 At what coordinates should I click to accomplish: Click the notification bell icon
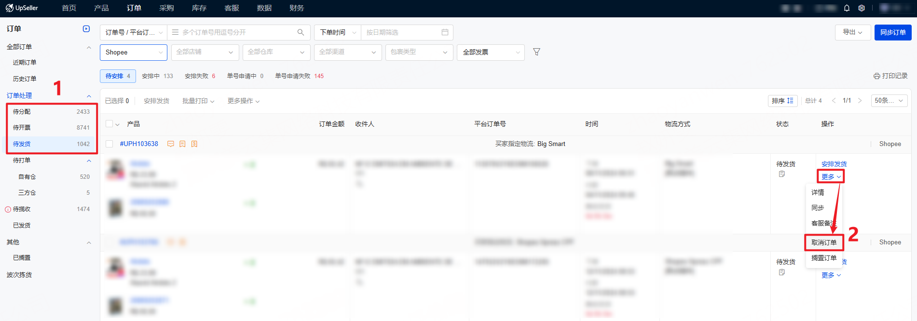coord(847,8)
